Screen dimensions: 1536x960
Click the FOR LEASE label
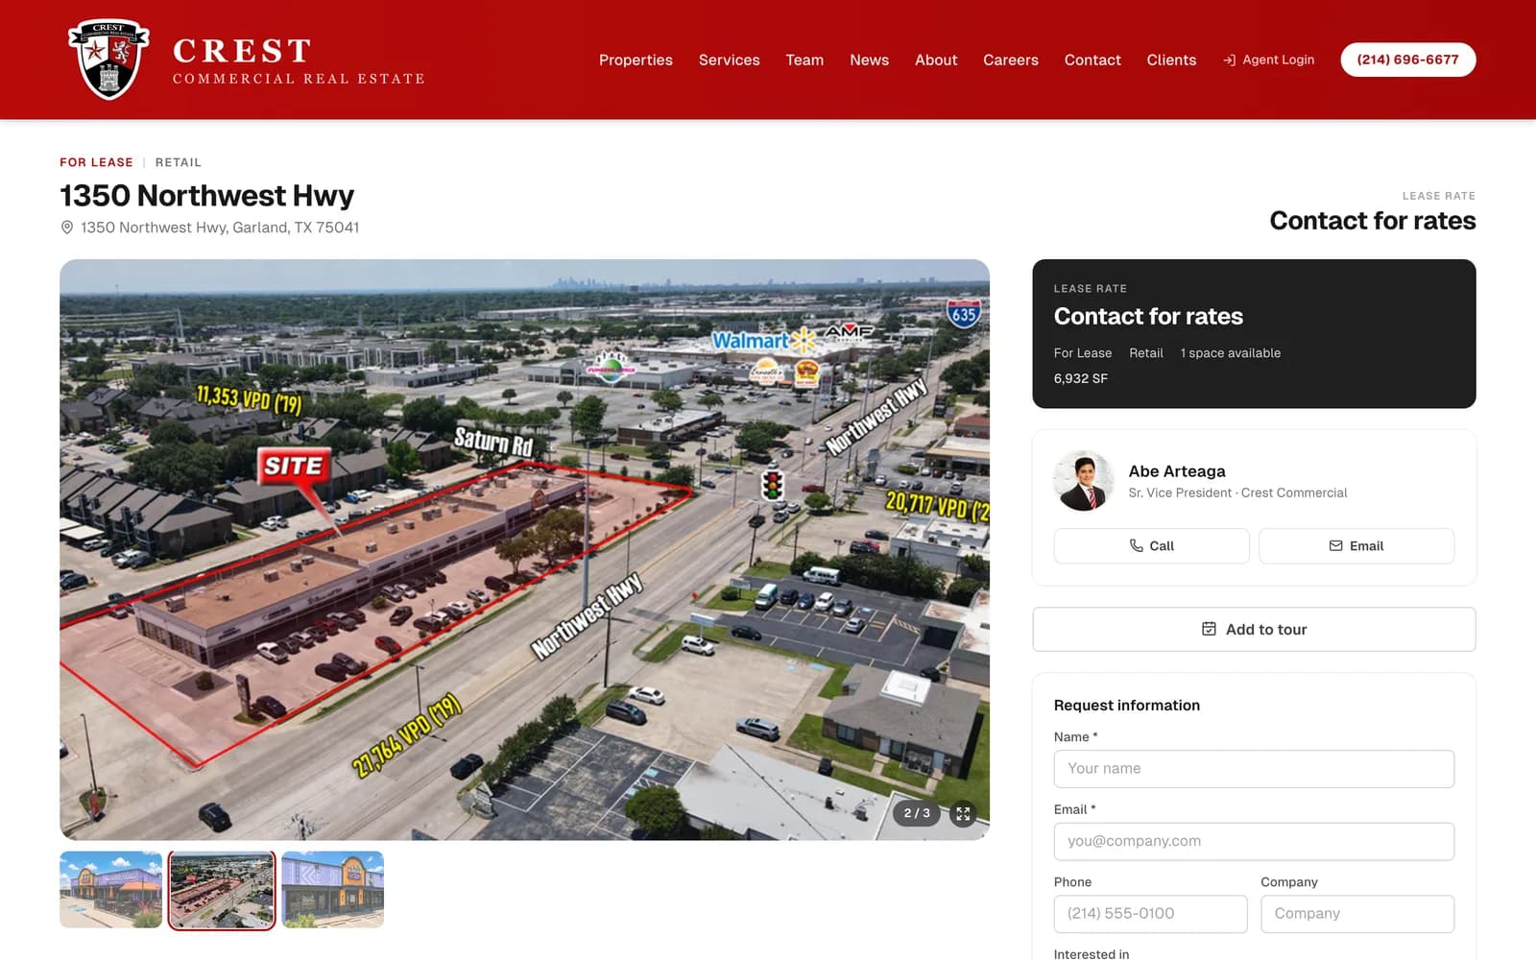click(96, 162)
